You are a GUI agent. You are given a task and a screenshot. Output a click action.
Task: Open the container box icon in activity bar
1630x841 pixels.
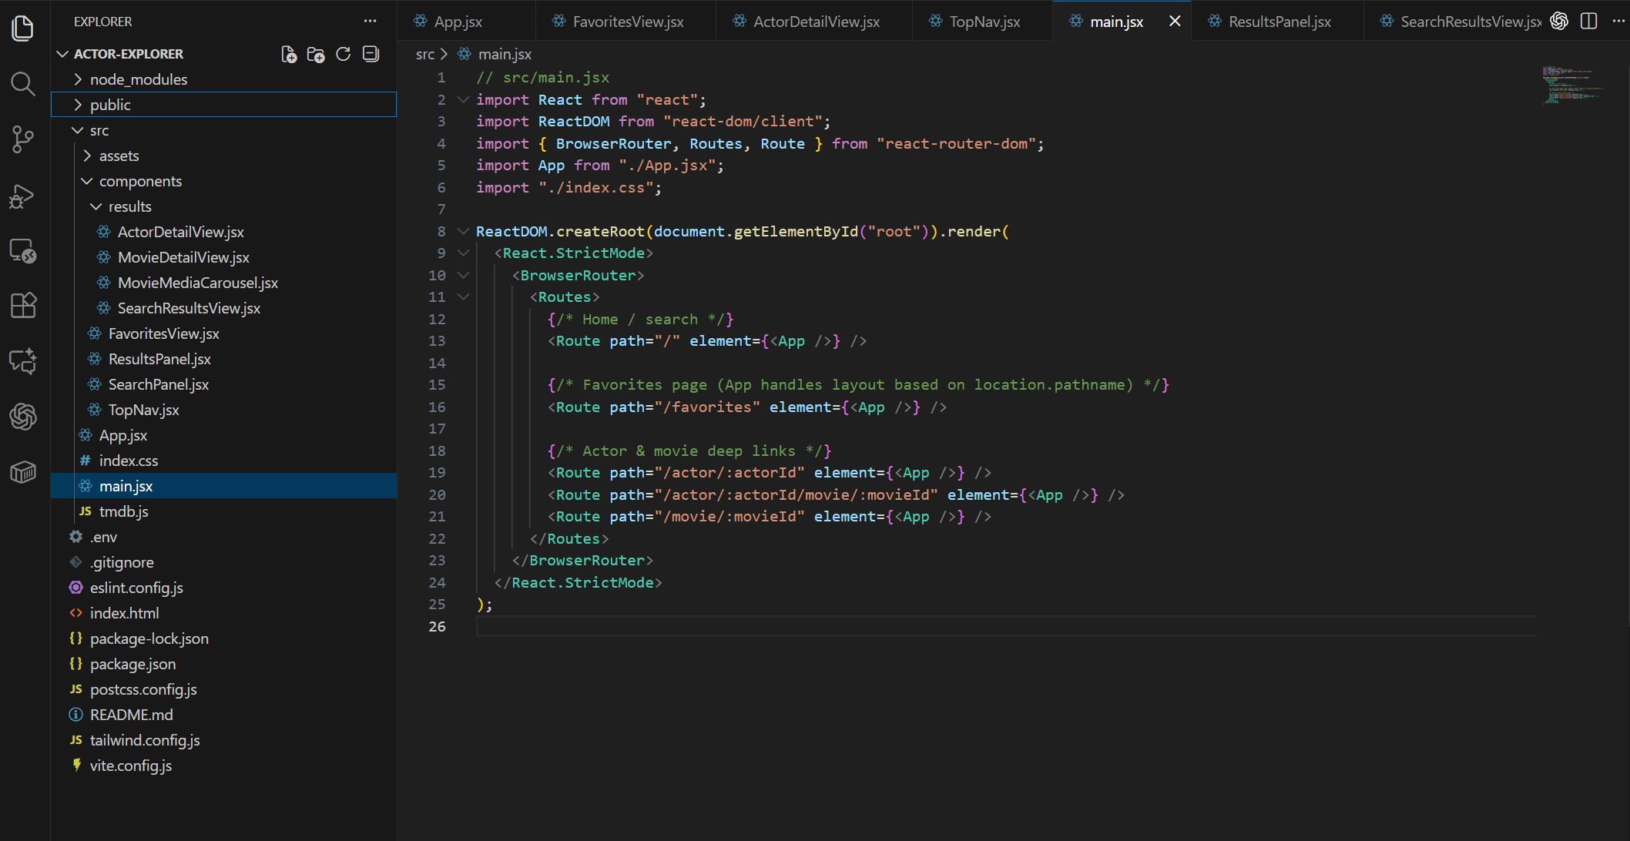[x=23, y=471]
